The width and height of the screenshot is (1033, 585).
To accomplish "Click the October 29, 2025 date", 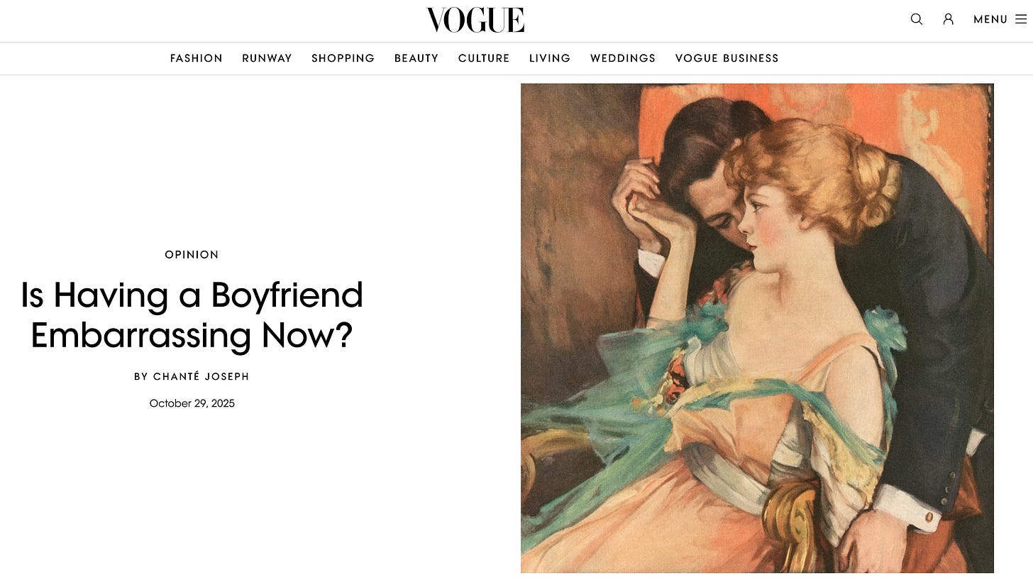I will pyautogui.click(x=192, y=403).
